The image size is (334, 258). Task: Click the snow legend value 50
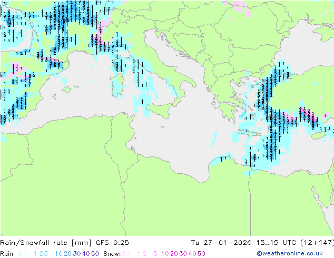(201, 254)
